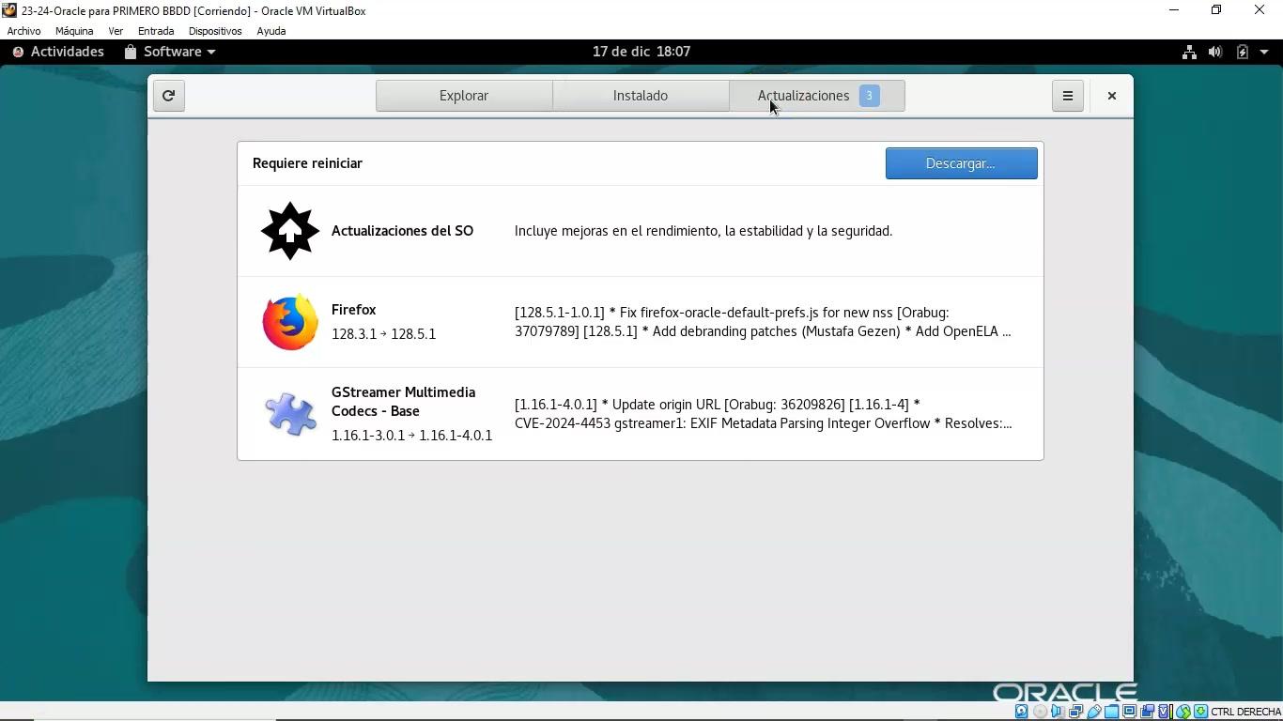Click the GStreamer changelog description text

click(764, 414)
